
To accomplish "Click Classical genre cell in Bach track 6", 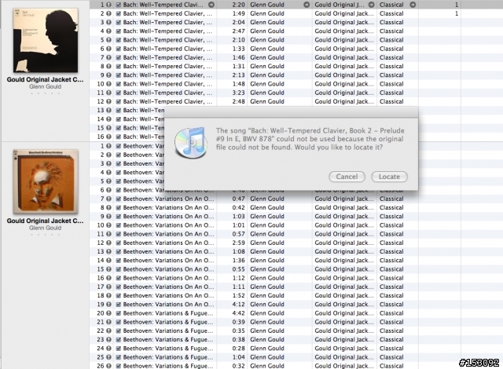I will coord(391,49).
